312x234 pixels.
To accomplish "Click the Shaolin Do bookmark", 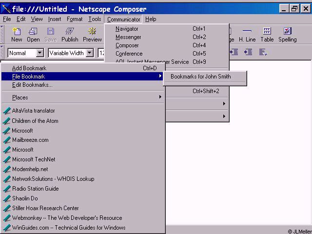I will pyautogui.click(x=25, y=198).
